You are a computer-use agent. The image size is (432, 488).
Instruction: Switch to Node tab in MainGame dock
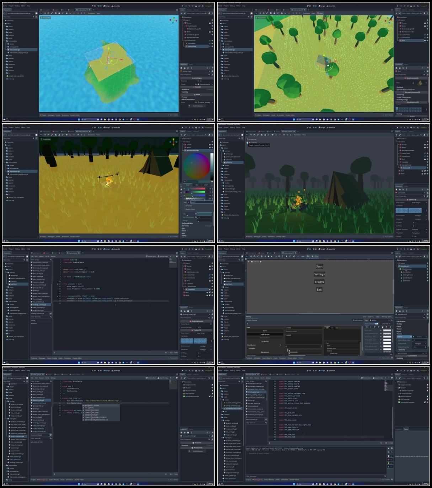pyautogui.click(x=406, y=429)
